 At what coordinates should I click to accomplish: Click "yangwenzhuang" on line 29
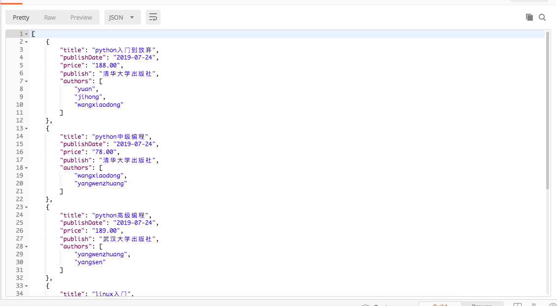pyautogui.click(x=100, y=254)
